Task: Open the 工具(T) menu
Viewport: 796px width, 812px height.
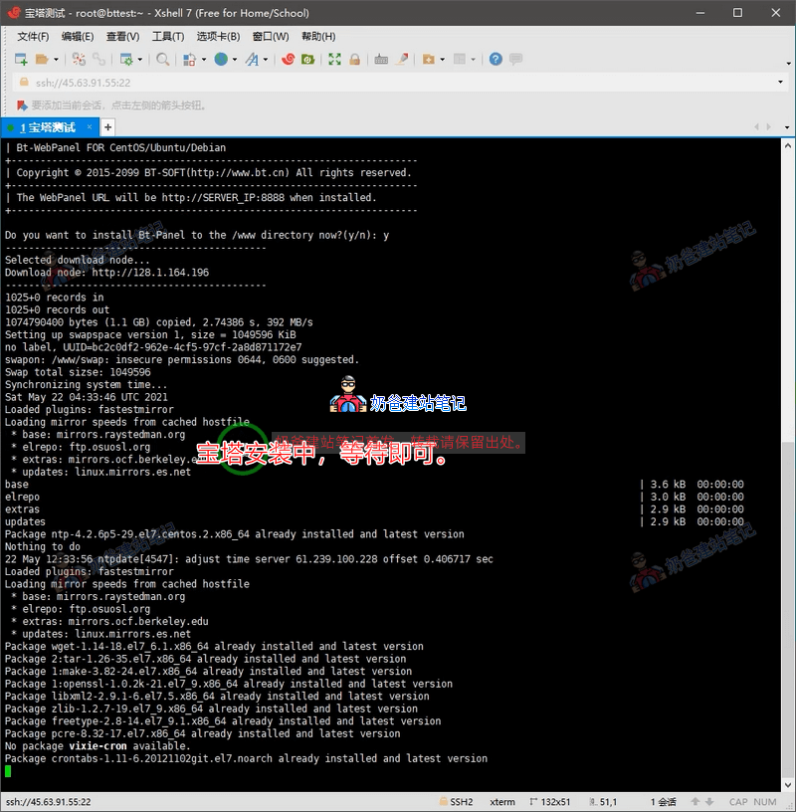Action: pos(168,37)
